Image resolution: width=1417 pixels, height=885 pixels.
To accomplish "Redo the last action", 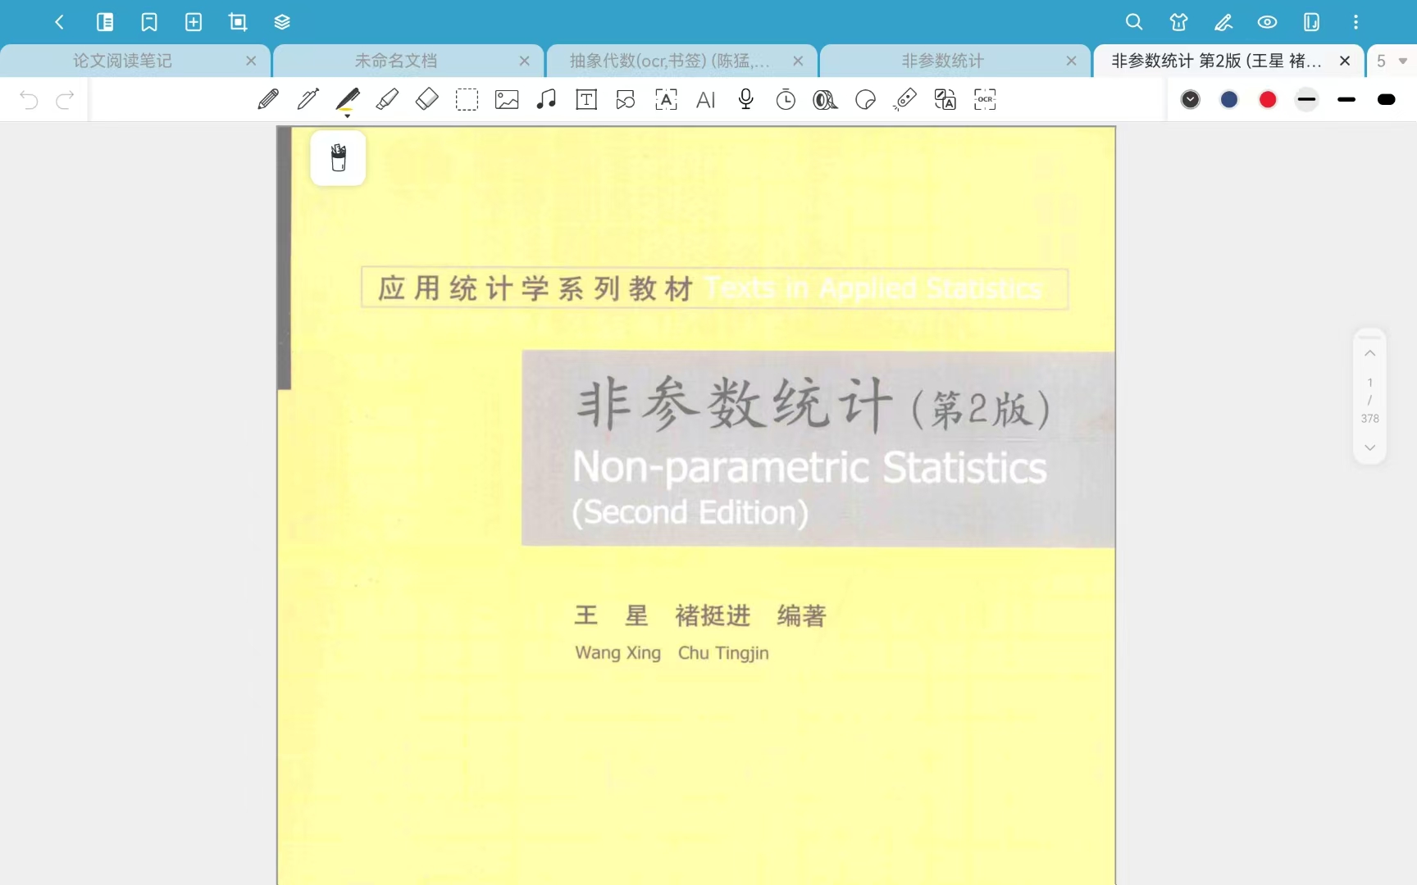I will (65, 100).
